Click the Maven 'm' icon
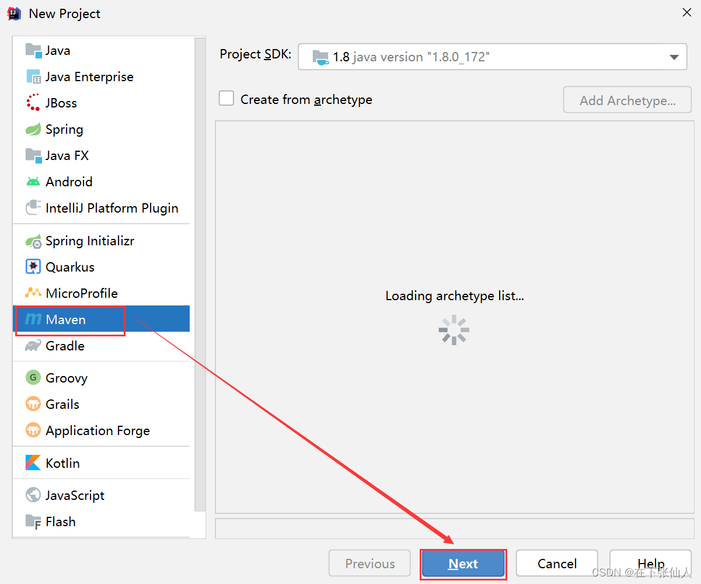Image resolution: width=701 pixels, height=584 pixels. pyautogui.click(x=33, y=319)
